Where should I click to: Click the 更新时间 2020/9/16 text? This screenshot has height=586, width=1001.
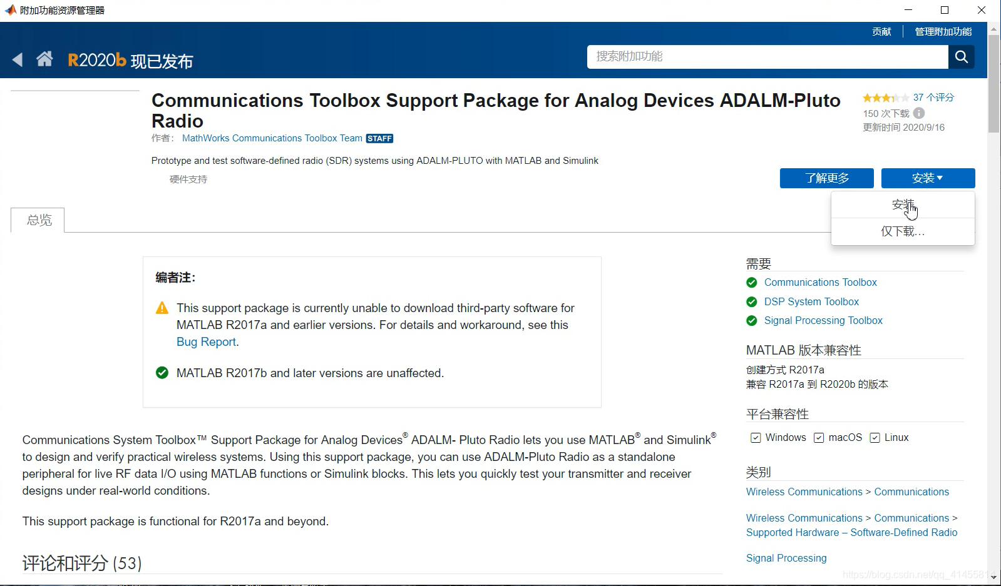(903, 128)
